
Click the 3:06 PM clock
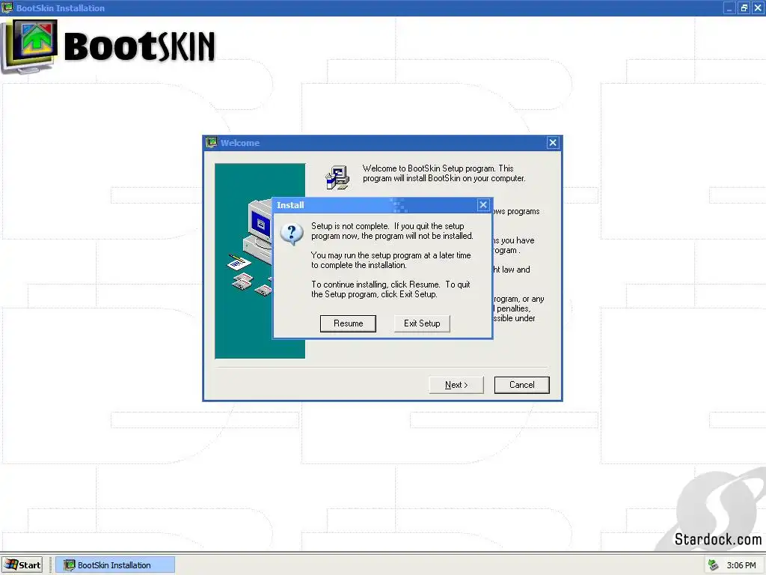pos(741,565)
